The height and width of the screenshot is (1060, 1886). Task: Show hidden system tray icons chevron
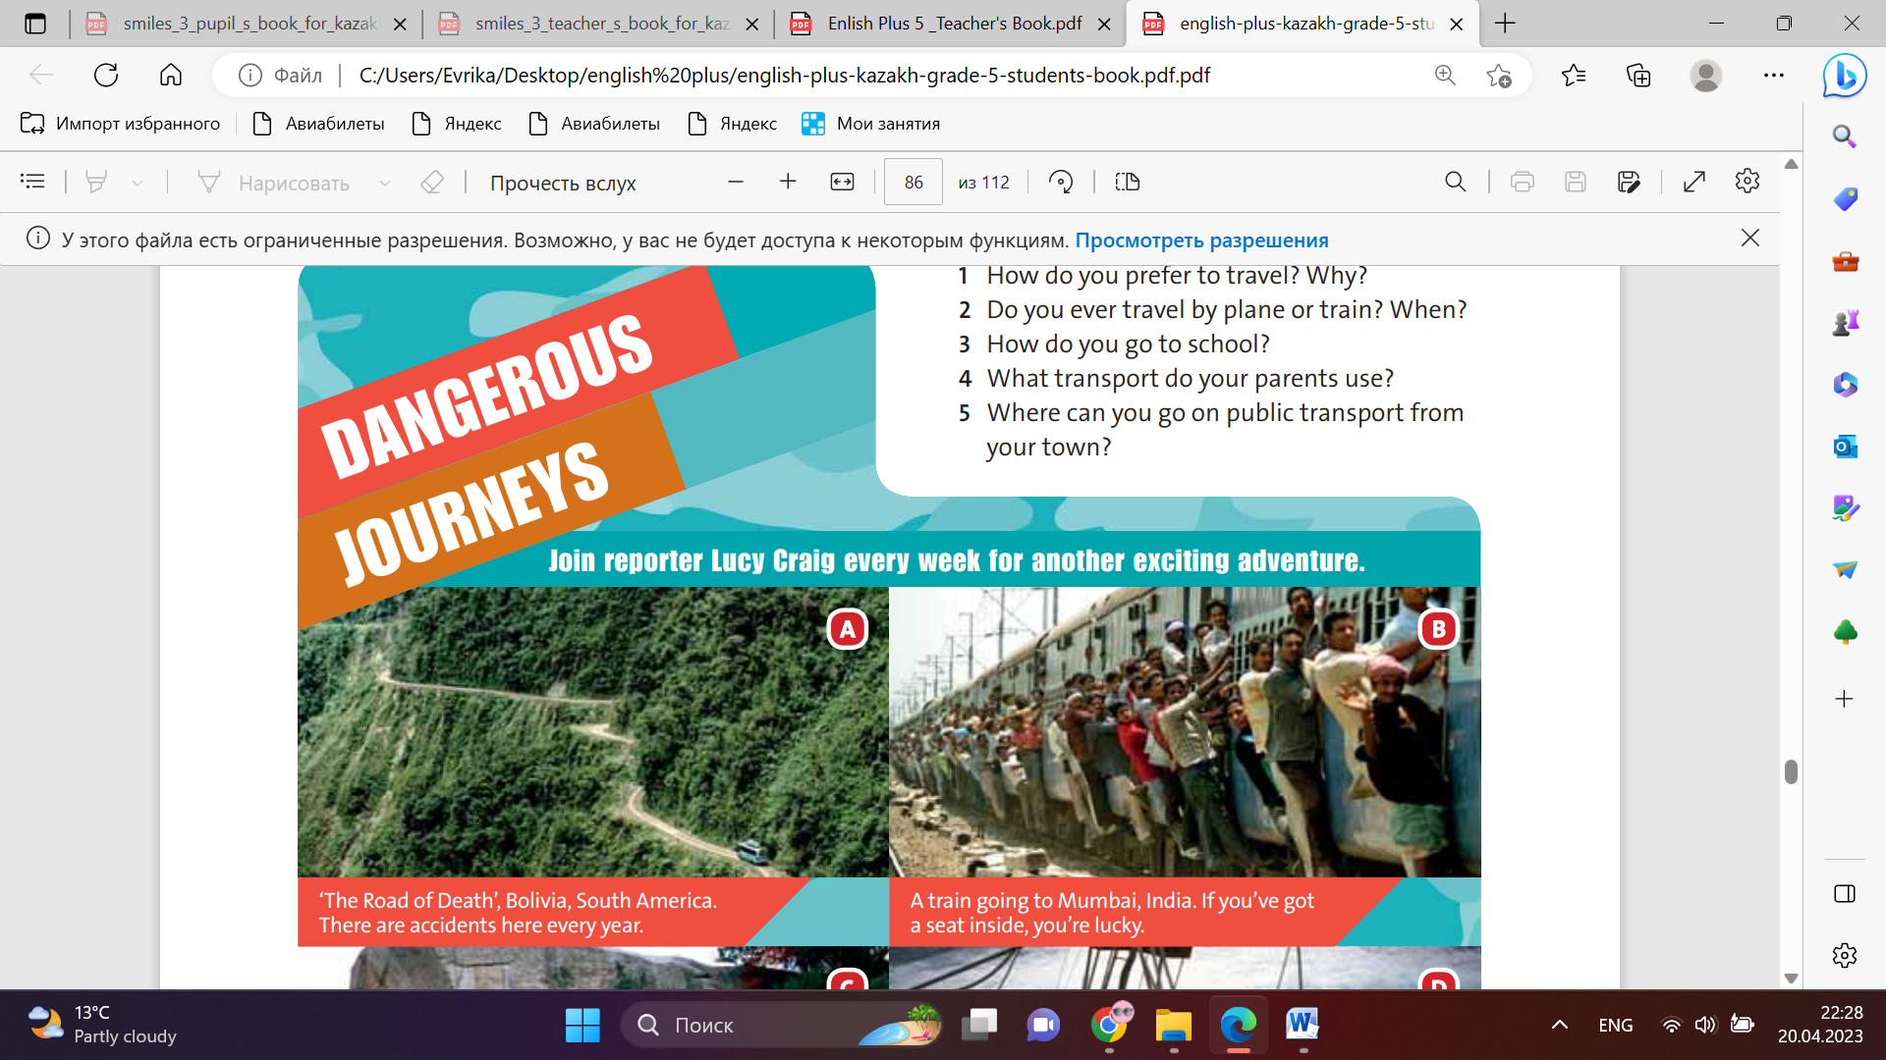coord(1559,1025)
